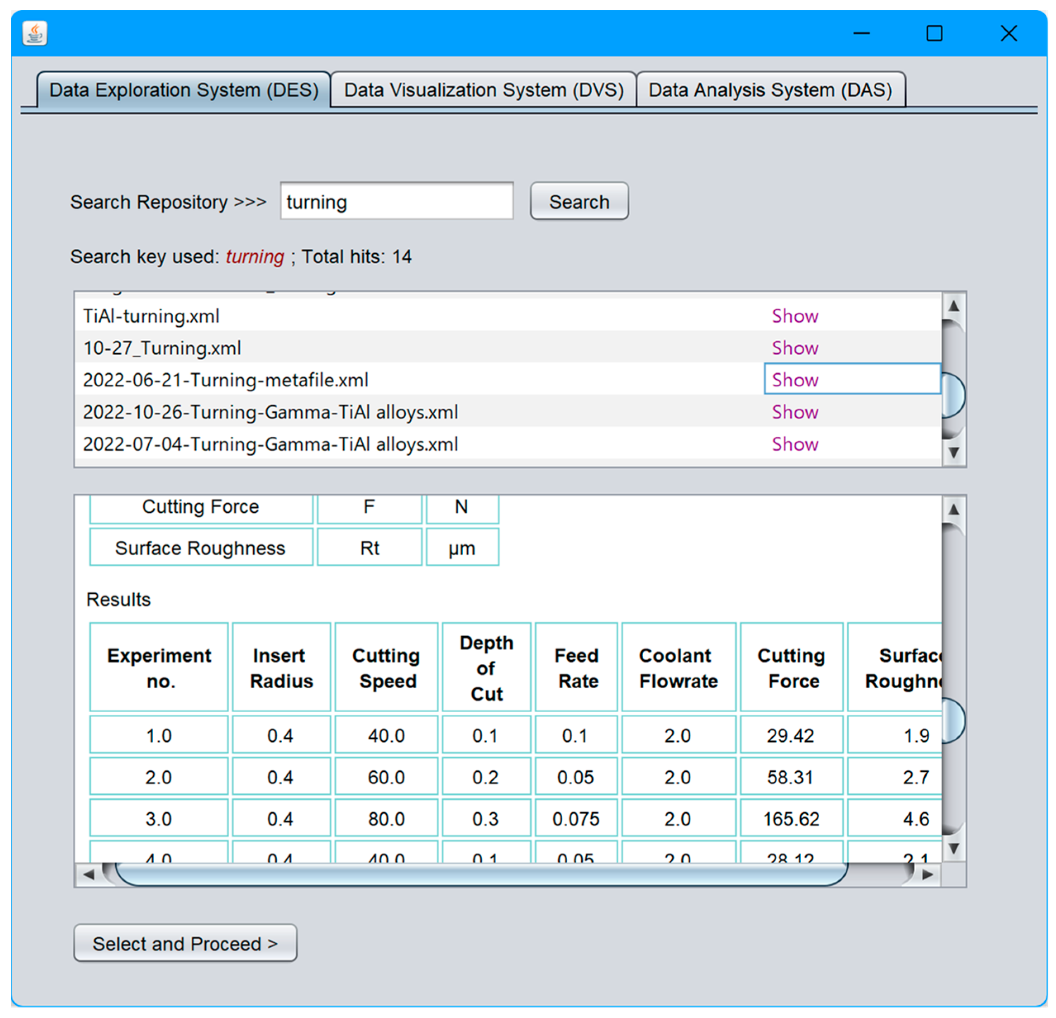1056x1018 pixels.
Task: Click results panel scroll up arrow
Action: [953, 509]
